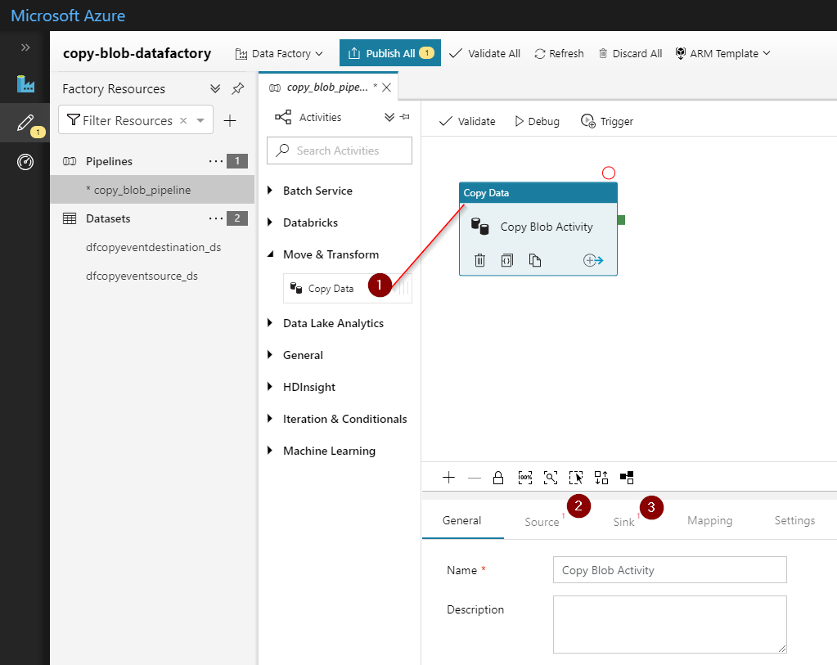Viewport: 837px width, 665px height.
Task: Validate the current pipeline
Action: 467,121
